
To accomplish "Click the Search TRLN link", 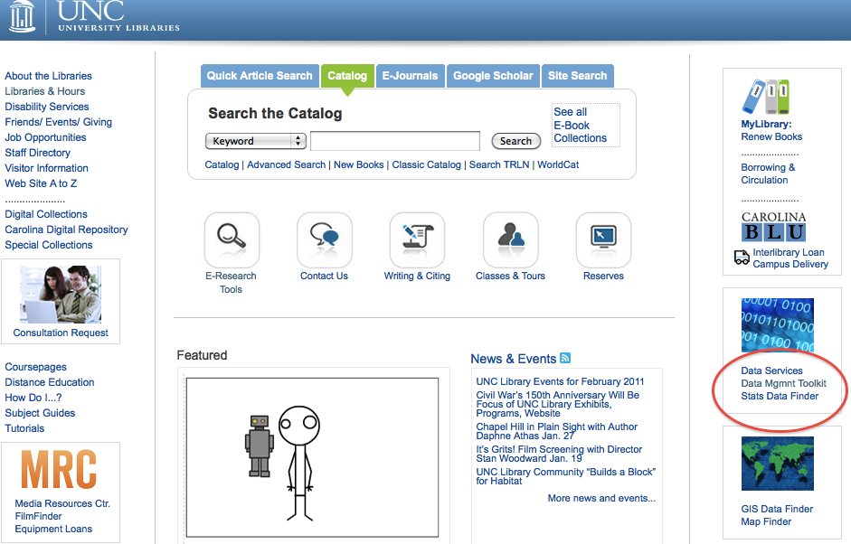I will coord(499,164).
